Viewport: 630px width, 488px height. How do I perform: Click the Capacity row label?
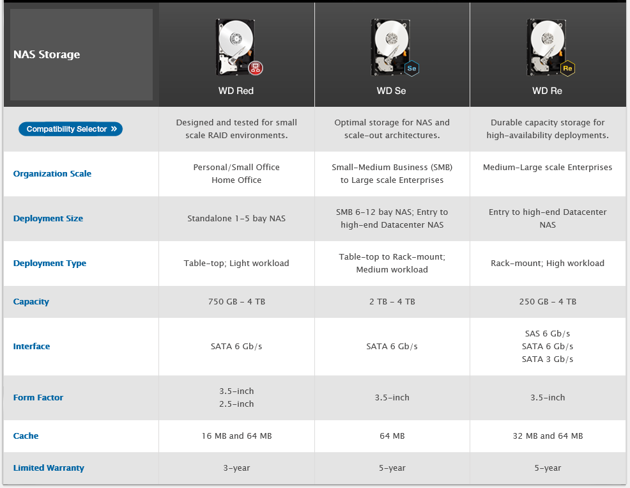(31, 302)
